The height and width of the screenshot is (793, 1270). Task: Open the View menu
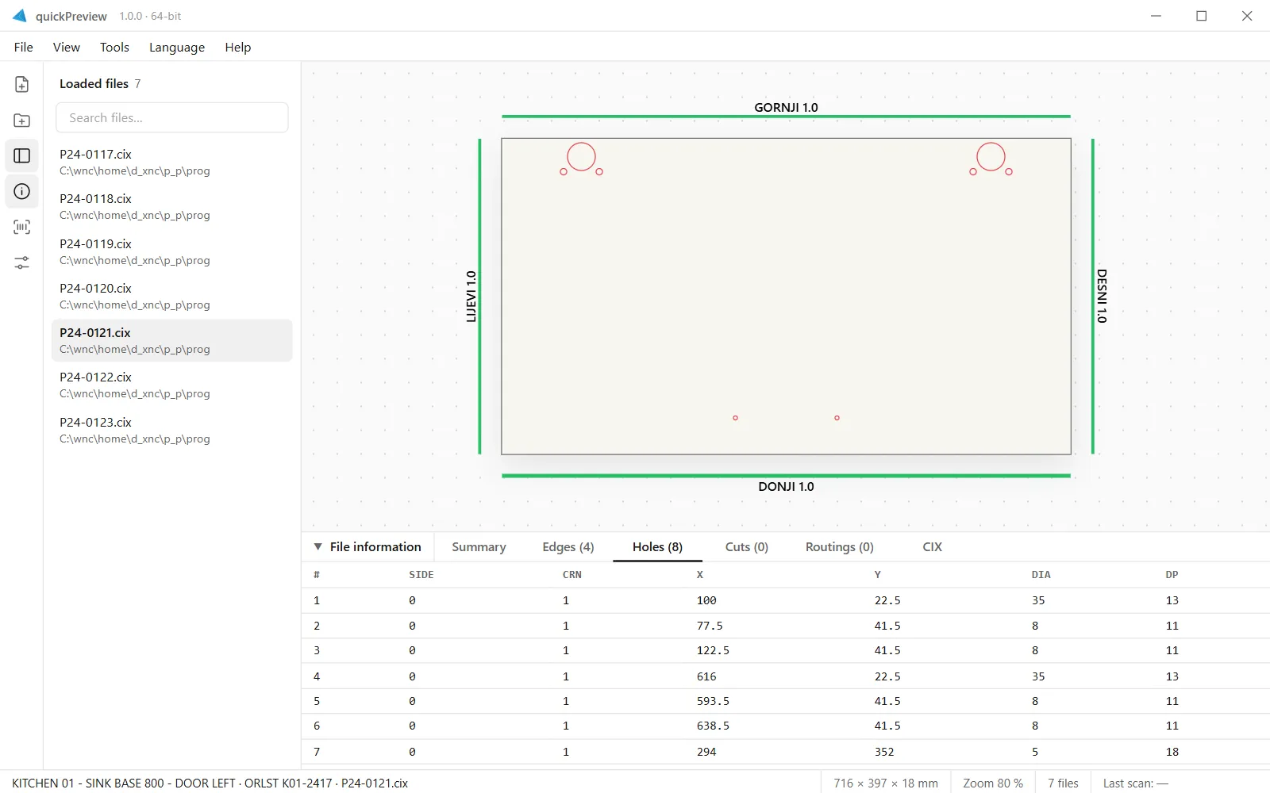(67, 48)
